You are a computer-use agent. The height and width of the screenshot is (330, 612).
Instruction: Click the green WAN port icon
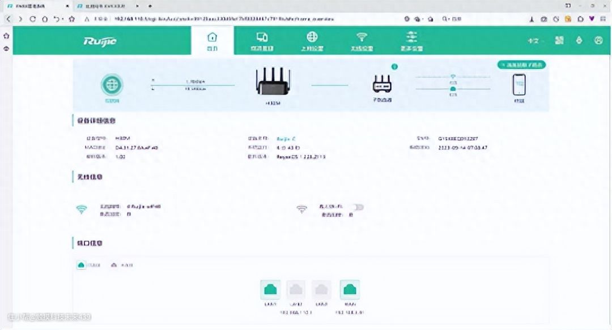coord(349,289)
